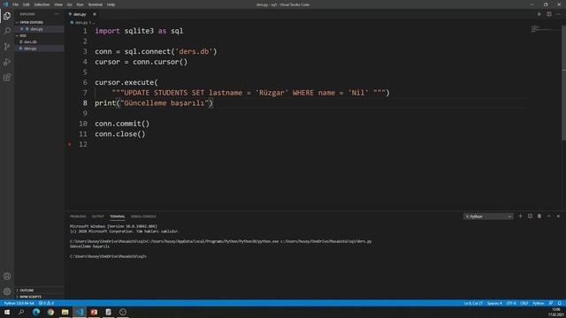This screenshot has width=566, height=318.
Task: Change the UTF-8 encoding in status bar
Action: [511, 303]
